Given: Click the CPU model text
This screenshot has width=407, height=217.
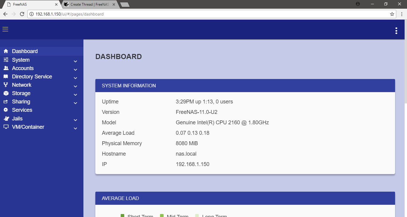Looking at the screenshot, I should click(x=223, y=123).
